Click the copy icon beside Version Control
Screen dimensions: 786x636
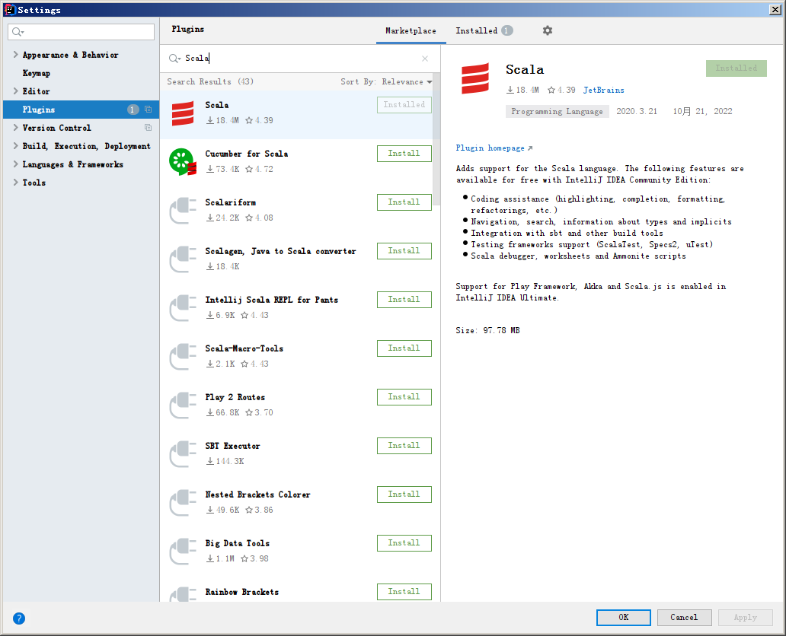pyautogui.click(x=148, y=128)
